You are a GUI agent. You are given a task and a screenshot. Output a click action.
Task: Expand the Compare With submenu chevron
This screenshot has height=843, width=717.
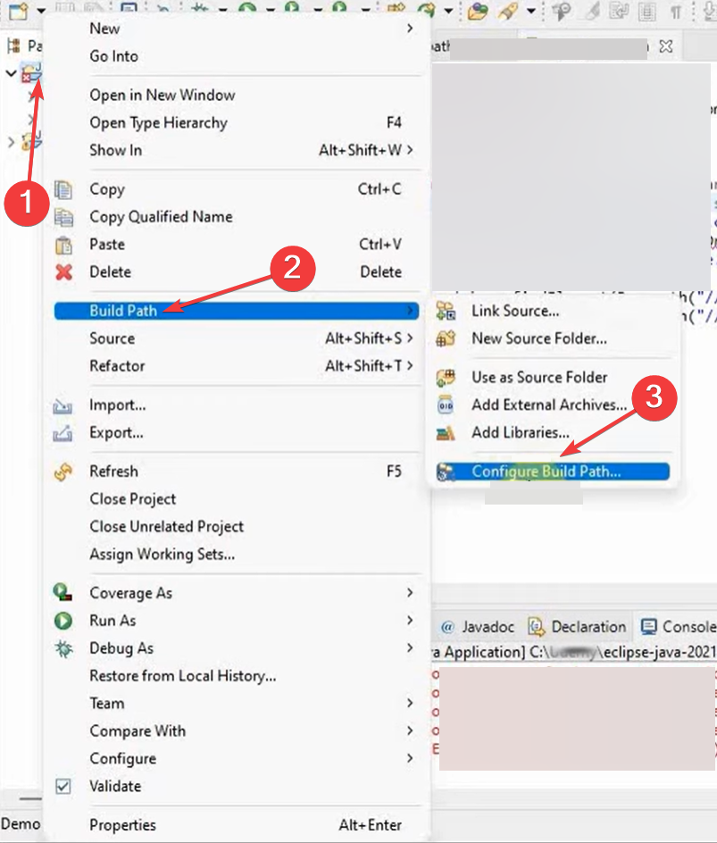(410, 731)
